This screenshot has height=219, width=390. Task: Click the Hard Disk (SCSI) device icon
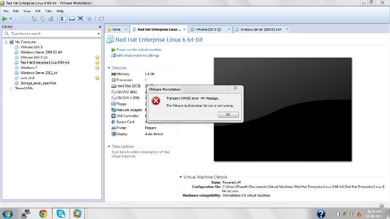[x=114, y=86]
